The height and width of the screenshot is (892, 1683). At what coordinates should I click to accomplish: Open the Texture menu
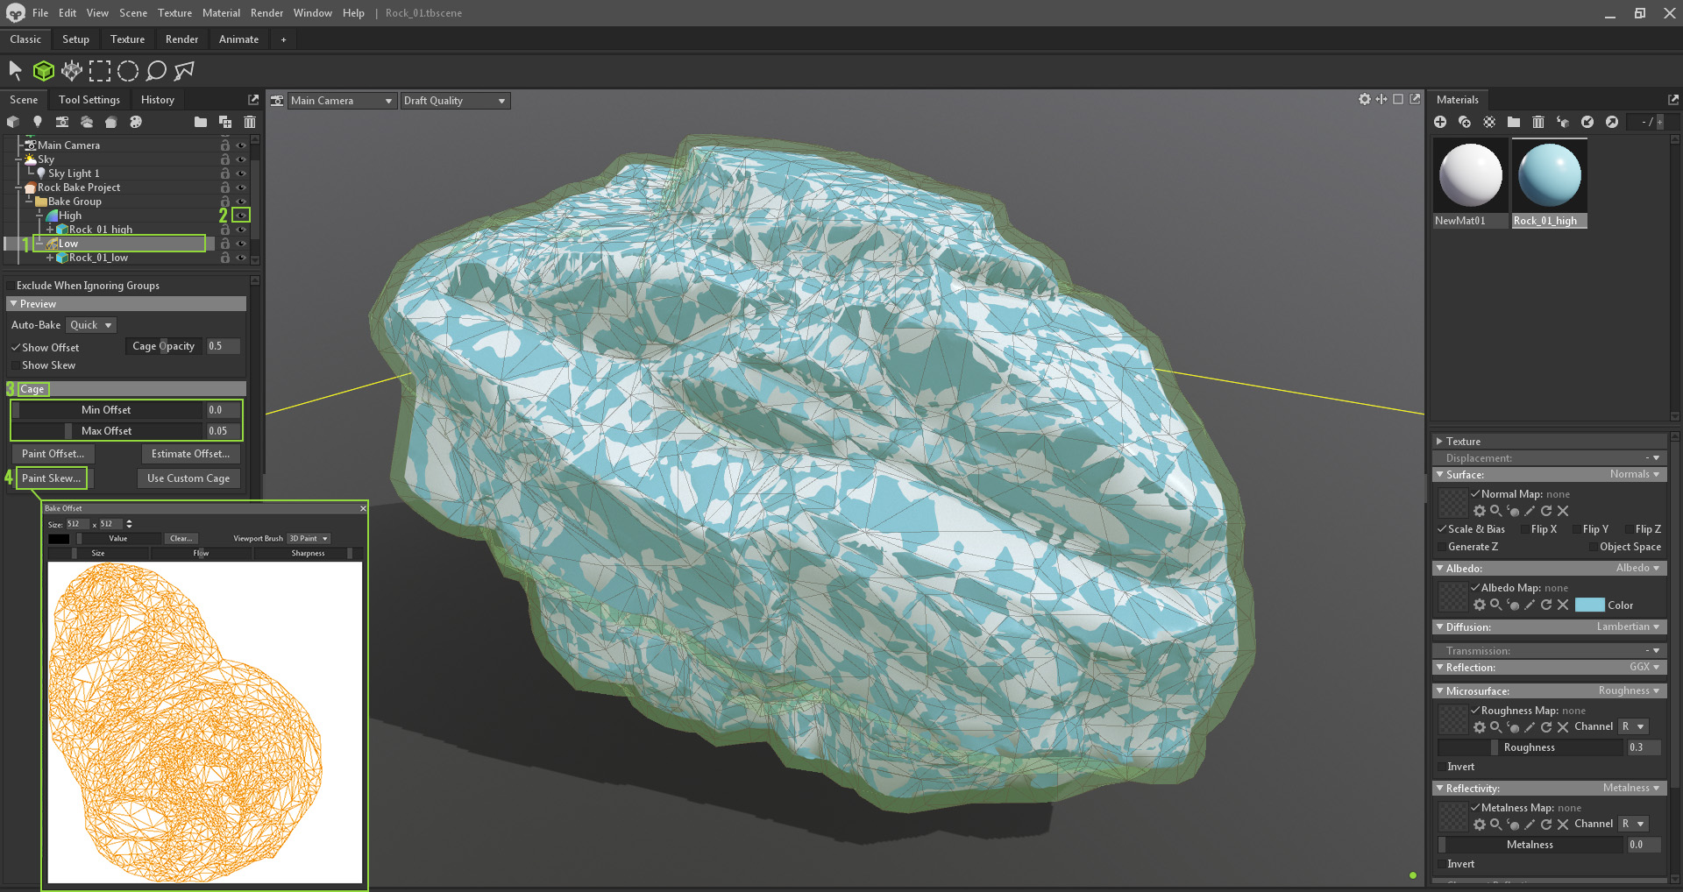(x=174, y=12)
